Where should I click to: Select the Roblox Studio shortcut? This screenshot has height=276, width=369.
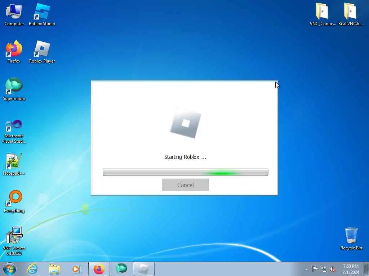coord(42,14)
